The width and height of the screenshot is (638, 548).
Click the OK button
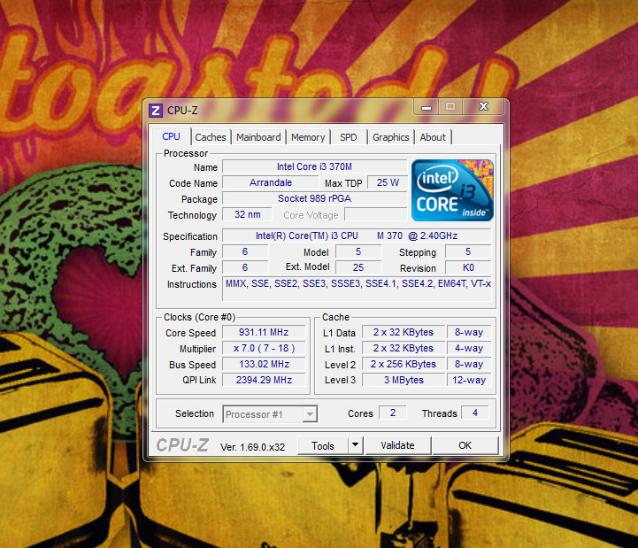[465, 445]
